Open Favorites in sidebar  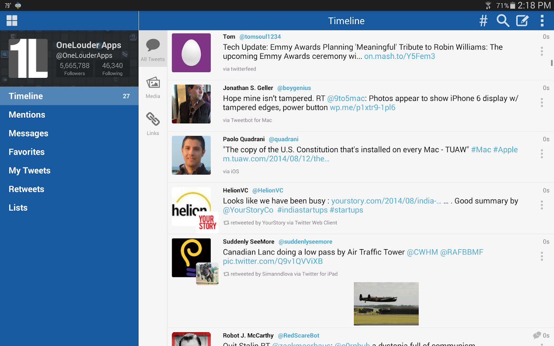[69, 152]
